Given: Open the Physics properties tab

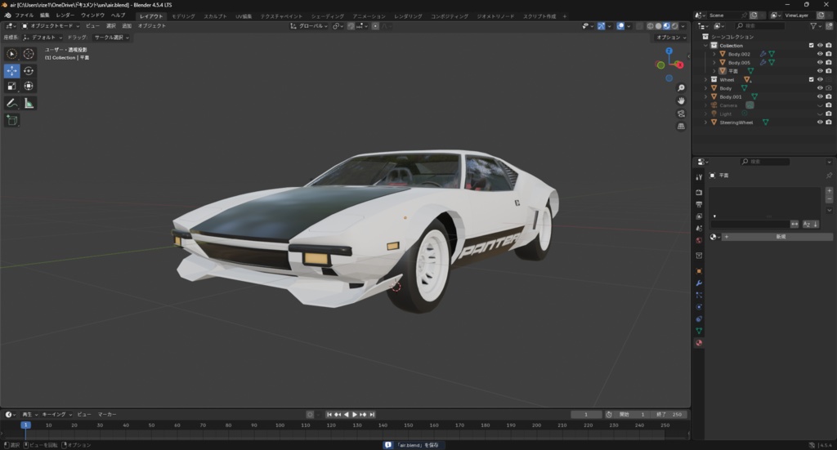Looking at the screenshot, I should tap(699, 307).
